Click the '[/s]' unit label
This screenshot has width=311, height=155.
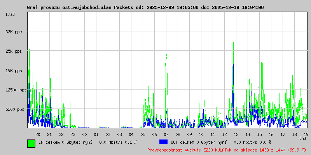10,14
